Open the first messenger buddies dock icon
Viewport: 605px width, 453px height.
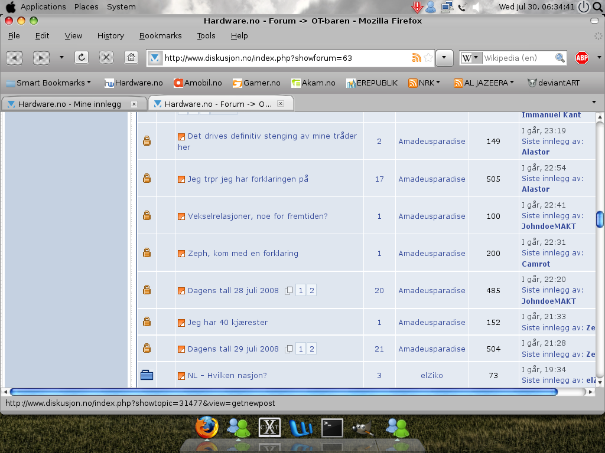click(x=238, y=428)
